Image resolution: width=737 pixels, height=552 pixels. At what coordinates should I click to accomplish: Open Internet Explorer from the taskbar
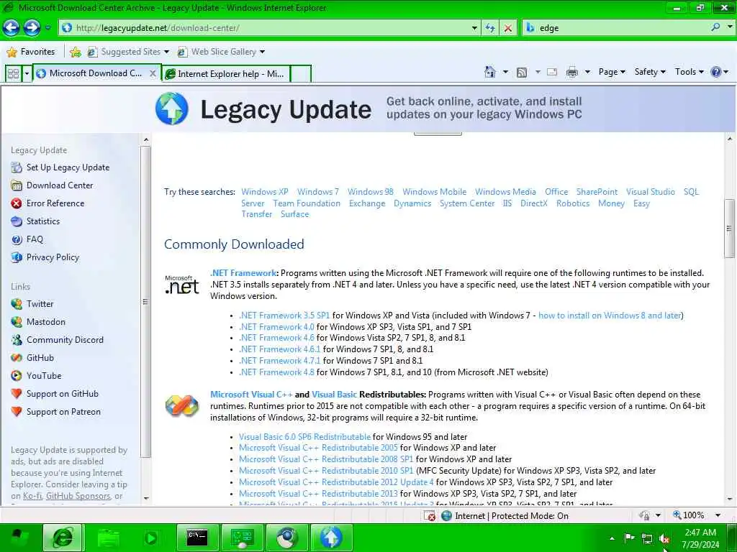pyautogui.click(x=63, y=538)
